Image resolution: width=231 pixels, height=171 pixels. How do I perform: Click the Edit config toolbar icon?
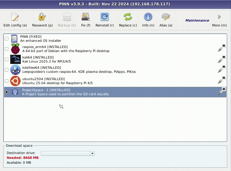15,17
